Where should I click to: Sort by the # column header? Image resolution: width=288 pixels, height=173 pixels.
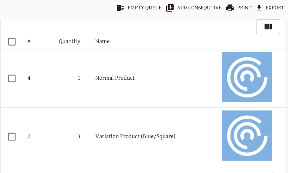coord(29,41)
